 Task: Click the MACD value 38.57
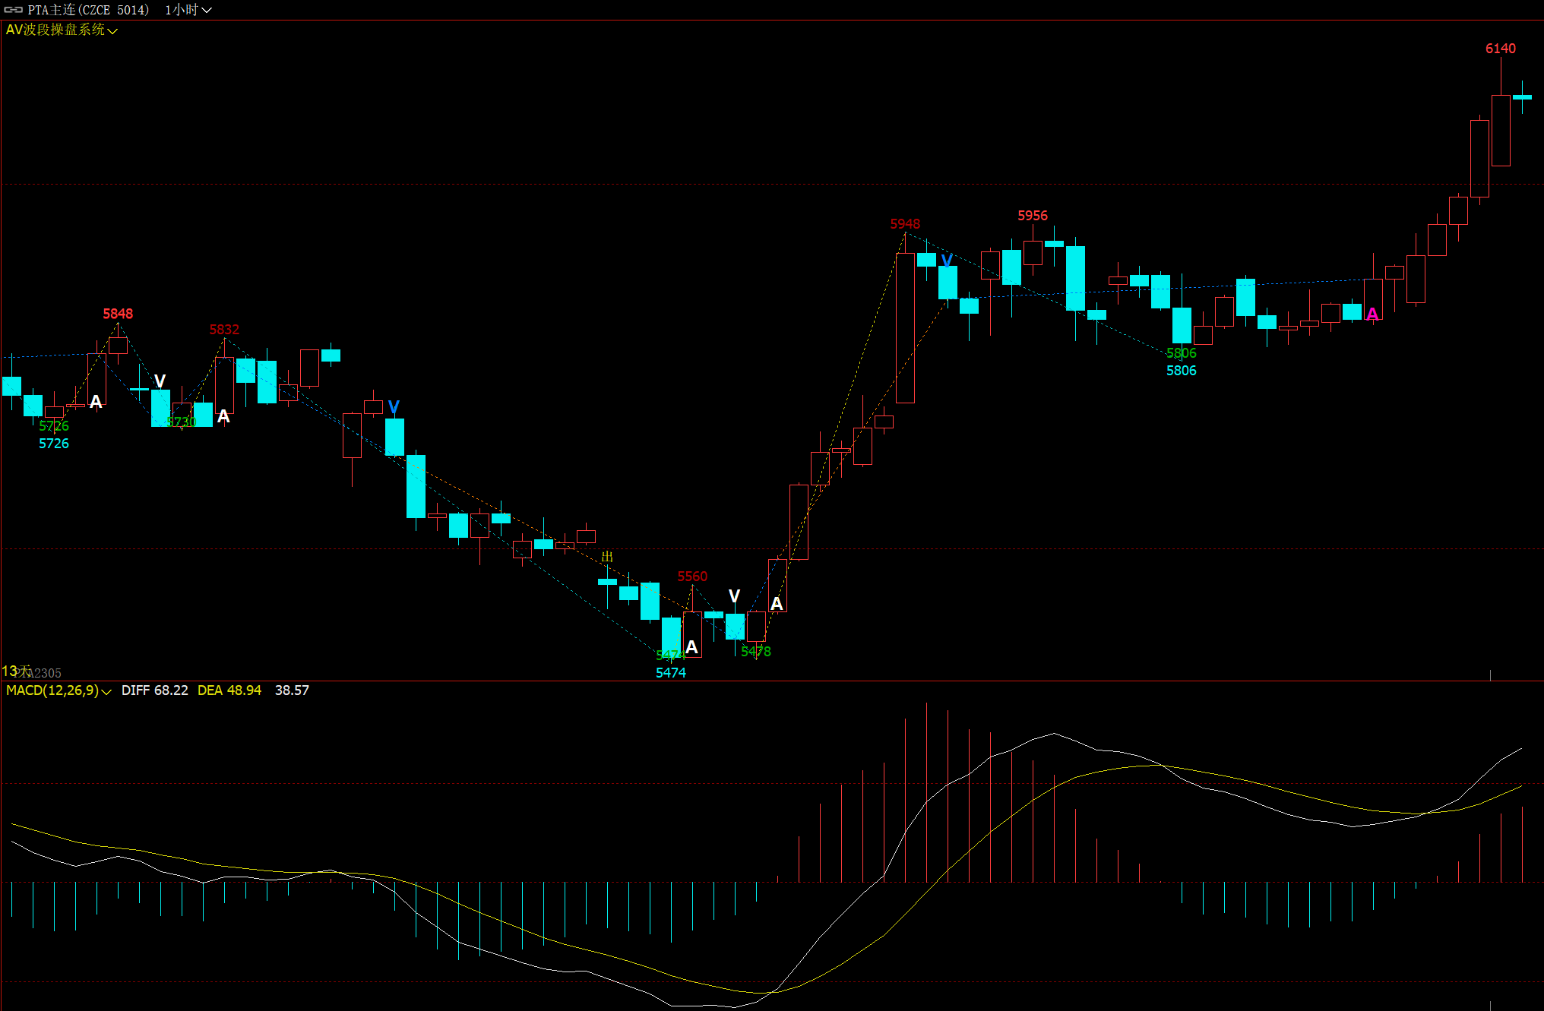292,690
